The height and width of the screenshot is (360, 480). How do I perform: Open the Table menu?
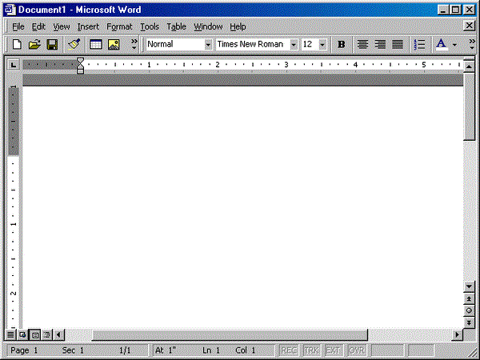[x=176, y=27]
